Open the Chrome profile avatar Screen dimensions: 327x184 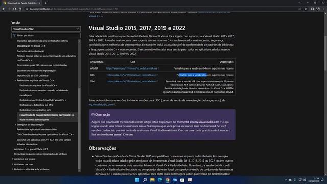click(318, 9)
